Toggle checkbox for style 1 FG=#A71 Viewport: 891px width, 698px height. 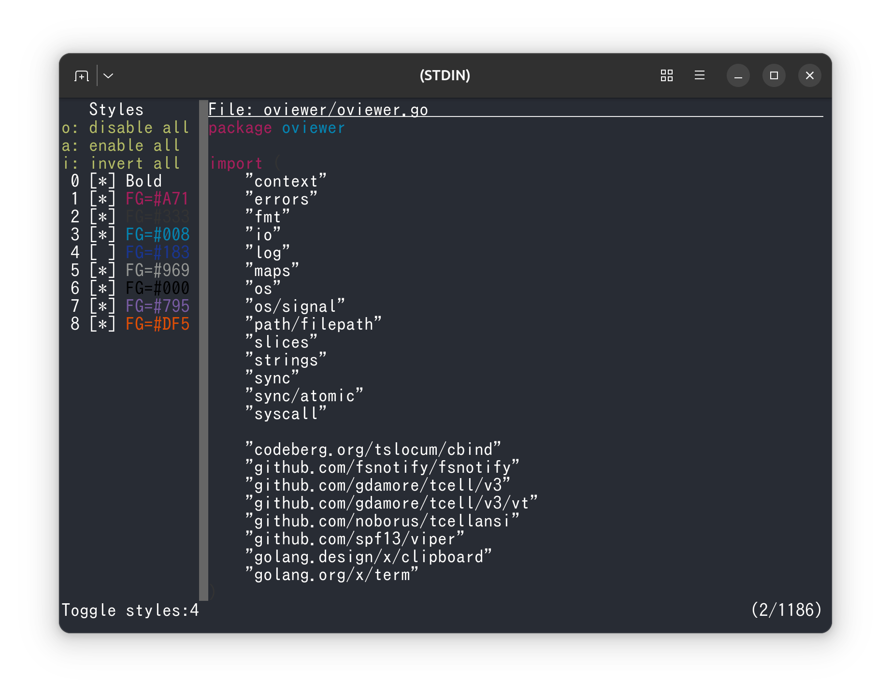(x=102, y=199)
